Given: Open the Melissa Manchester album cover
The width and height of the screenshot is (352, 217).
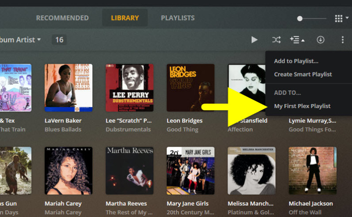Looking at the screenshot, I should [x=252, y=170].
